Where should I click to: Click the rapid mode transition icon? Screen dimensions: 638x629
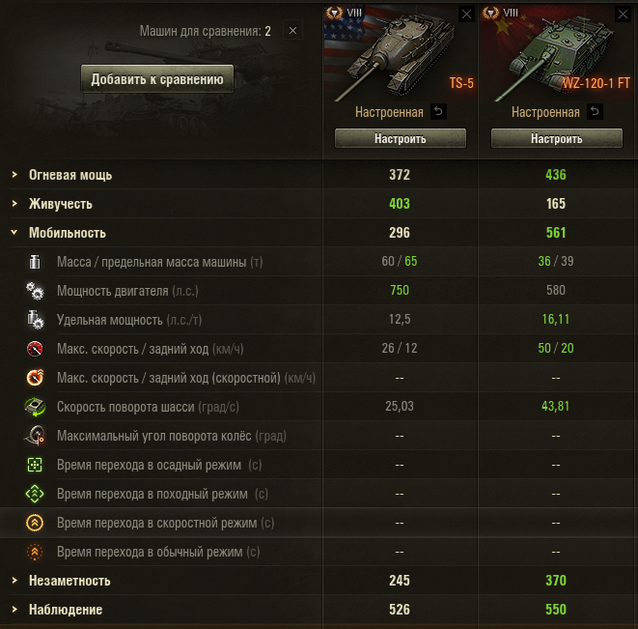[x=35, y=523]
